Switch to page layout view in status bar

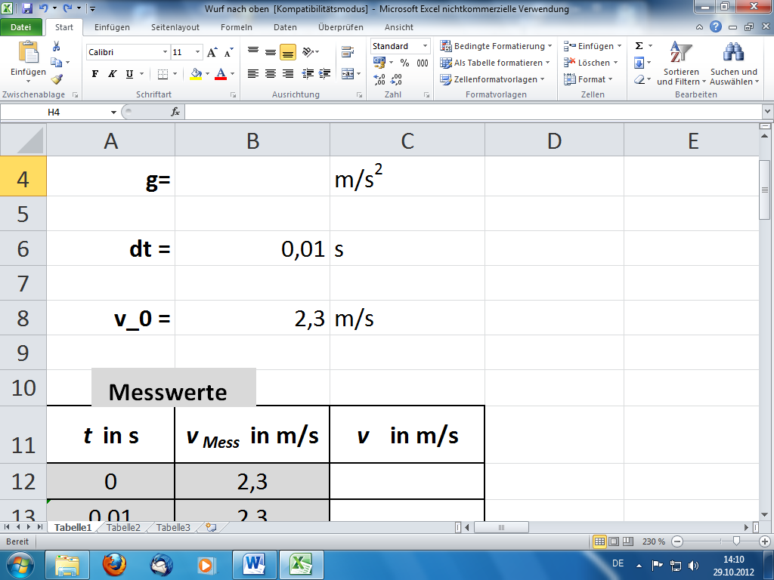(614, 541)
